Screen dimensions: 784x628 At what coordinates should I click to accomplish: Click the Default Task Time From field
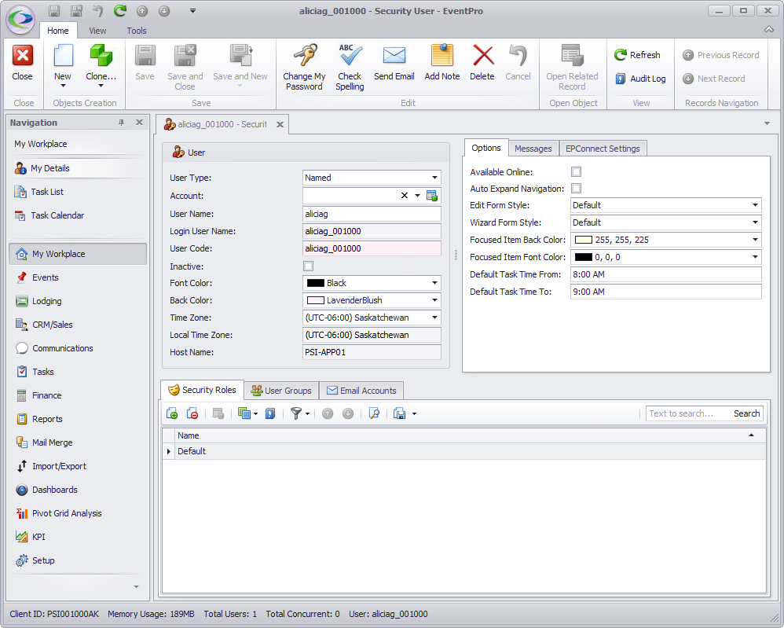pos(665,275)
